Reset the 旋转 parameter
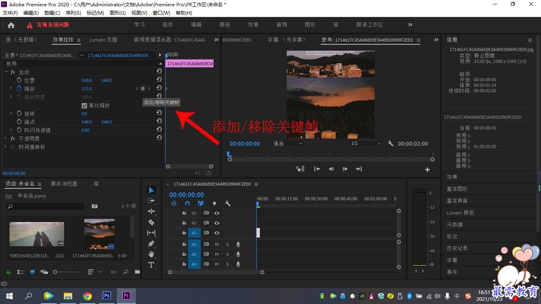 coord(159,113)
